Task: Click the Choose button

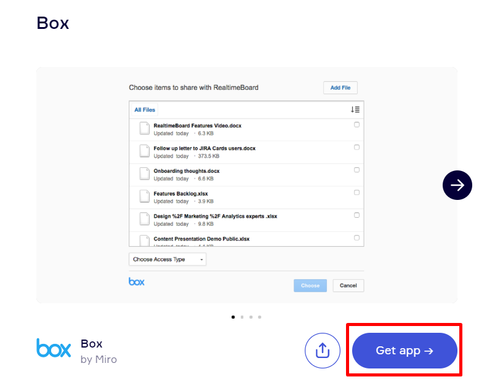Action: pyautogui.click(x=310, y=285)
